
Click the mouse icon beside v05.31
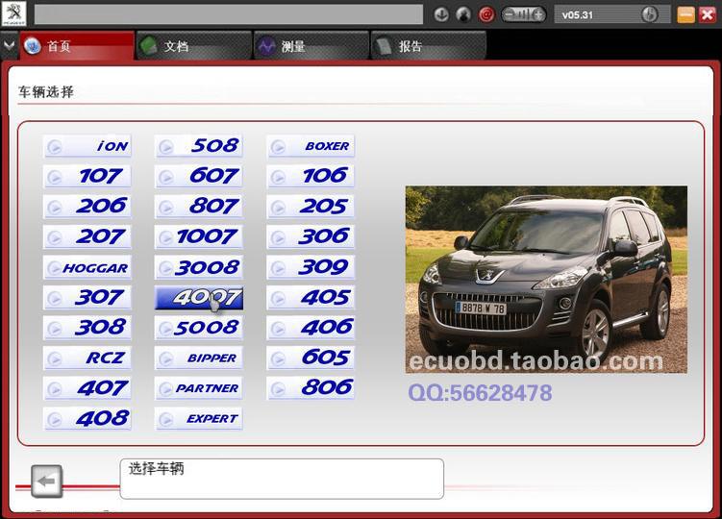[x=649, y=14]
